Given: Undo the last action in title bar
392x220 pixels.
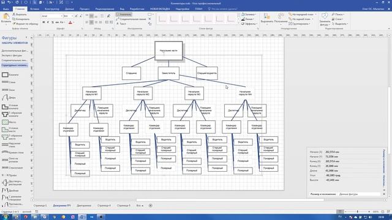Looking at the screenshot, I should (x=9, y=2).
